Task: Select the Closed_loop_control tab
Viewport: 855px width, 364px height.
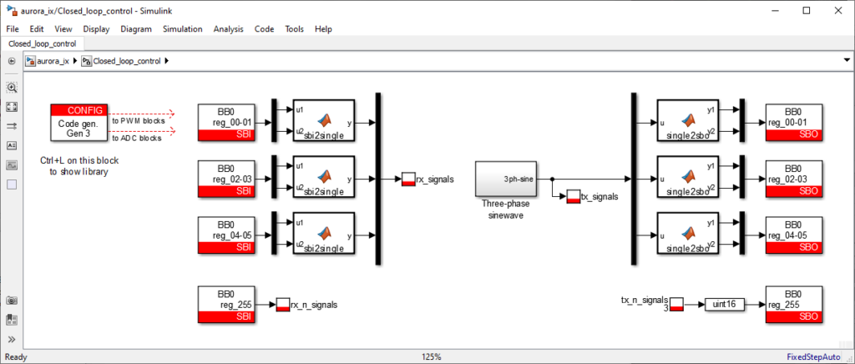Action: (42, 43)
